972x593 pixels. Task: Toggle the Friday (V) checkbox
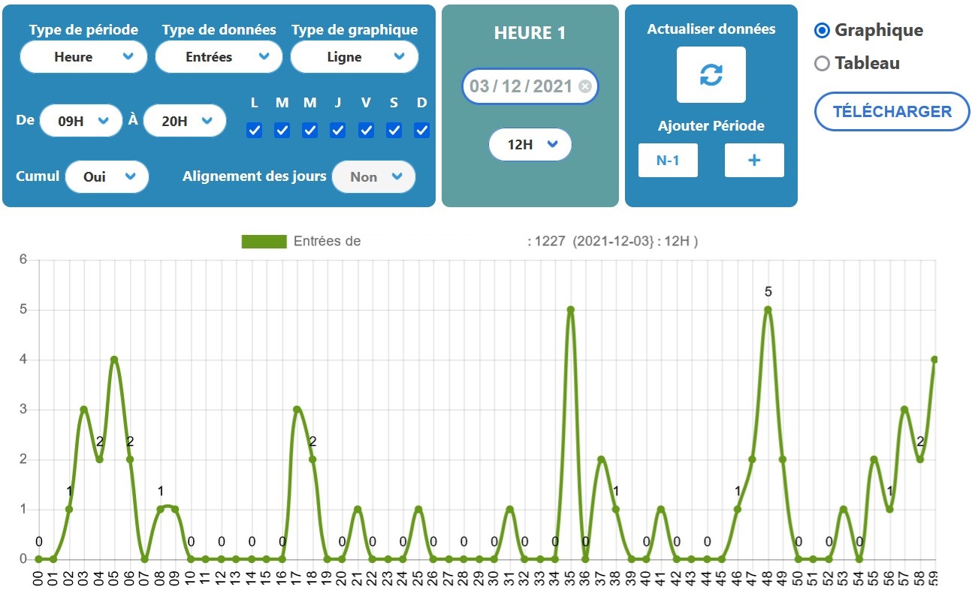pyautogui.click(x=366, y=131)
